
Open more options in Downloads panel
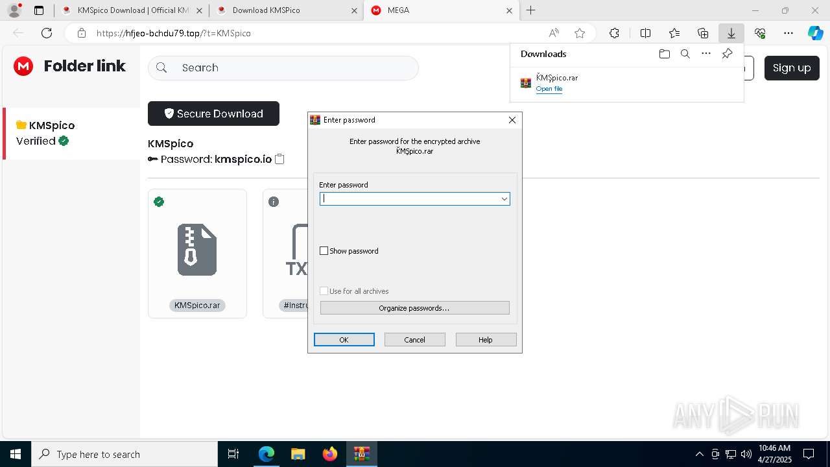(706, 54)
